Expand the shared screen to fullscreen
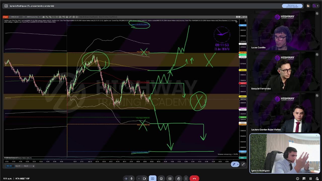The width and height of the screenshot is (322, 181). 243,164
